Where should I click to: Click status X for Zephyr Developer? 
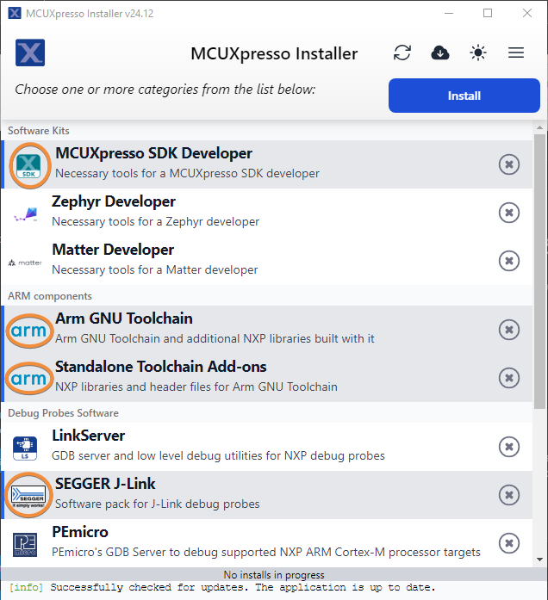pos(509,213)
